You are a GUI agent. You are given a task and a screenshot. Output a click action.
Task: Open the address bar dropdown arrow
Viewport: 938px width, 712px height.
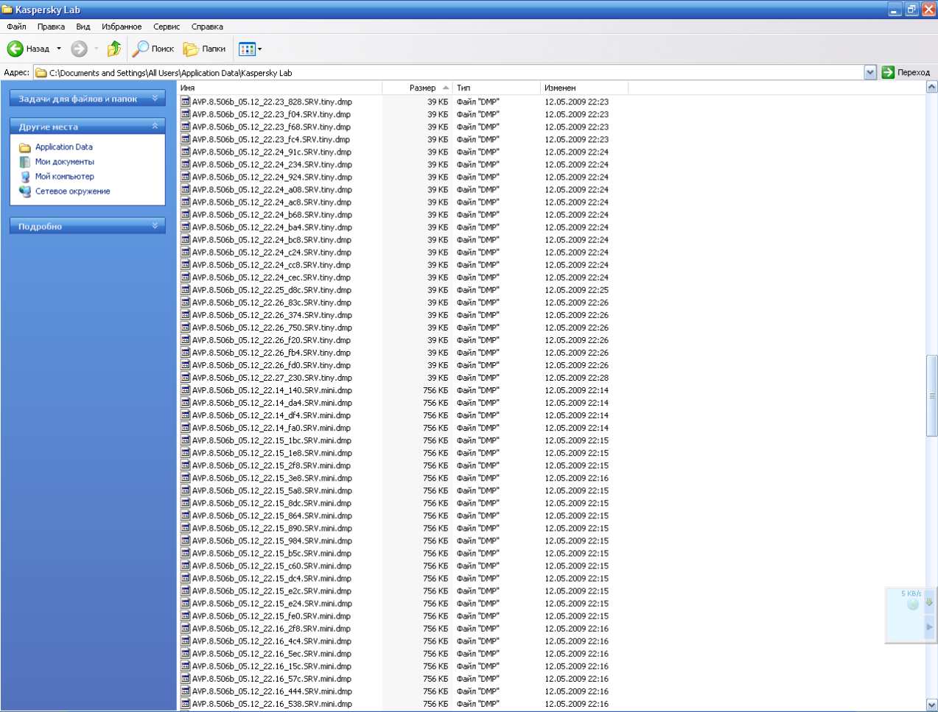point(870,72)
